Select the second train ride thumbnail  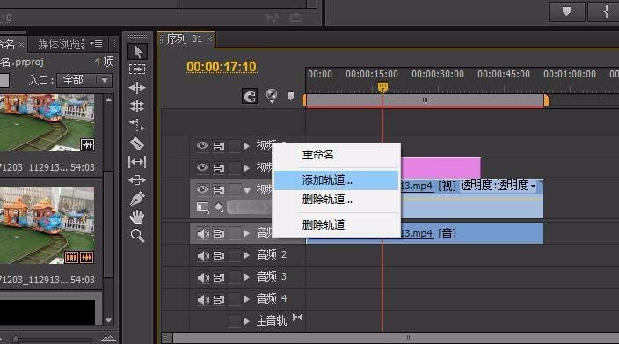click(x=47, y=225)
